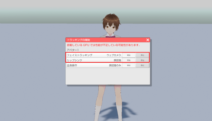Start フェイストラッキング with 開始 button
212x121 pixels.
129,55
